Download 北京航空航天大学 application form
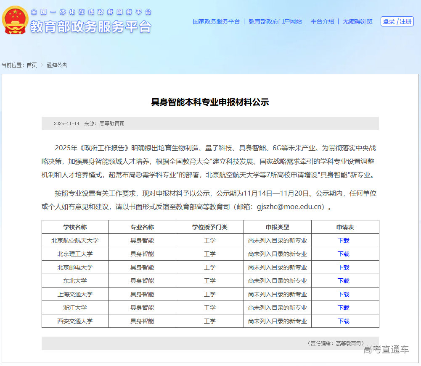The height and width of the screenshot is (366, 421). 344,241
